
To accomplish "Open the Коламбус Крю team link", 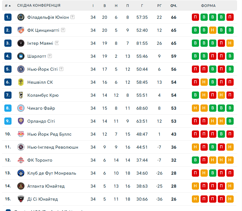I will [43, 95].
